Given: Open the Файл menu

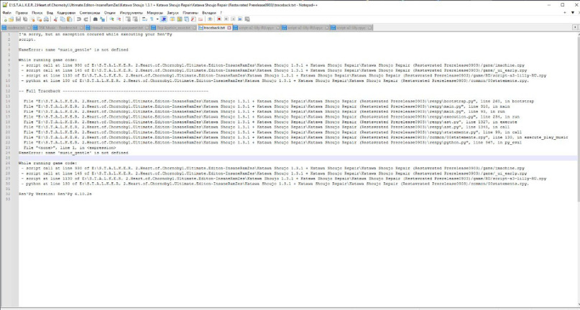Looking at the screenshot, I should point(7,12).
